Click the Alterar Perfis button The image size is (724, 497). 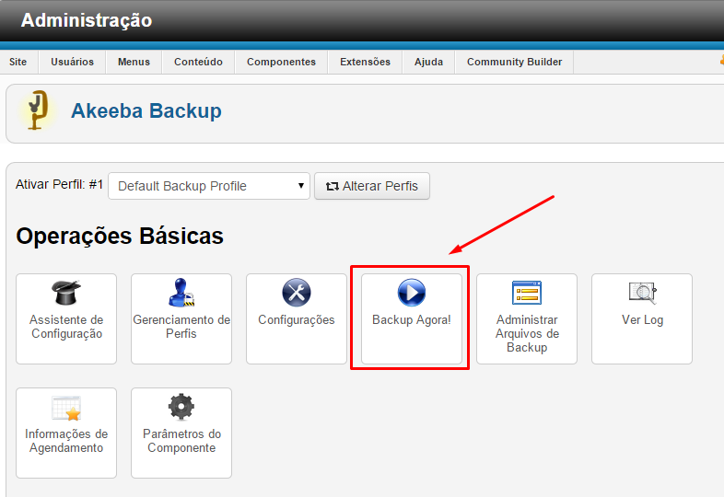[372, 186]
